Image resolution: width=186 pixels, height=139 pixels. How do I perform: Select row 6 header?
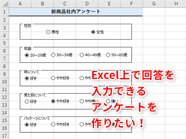point(4,51)
